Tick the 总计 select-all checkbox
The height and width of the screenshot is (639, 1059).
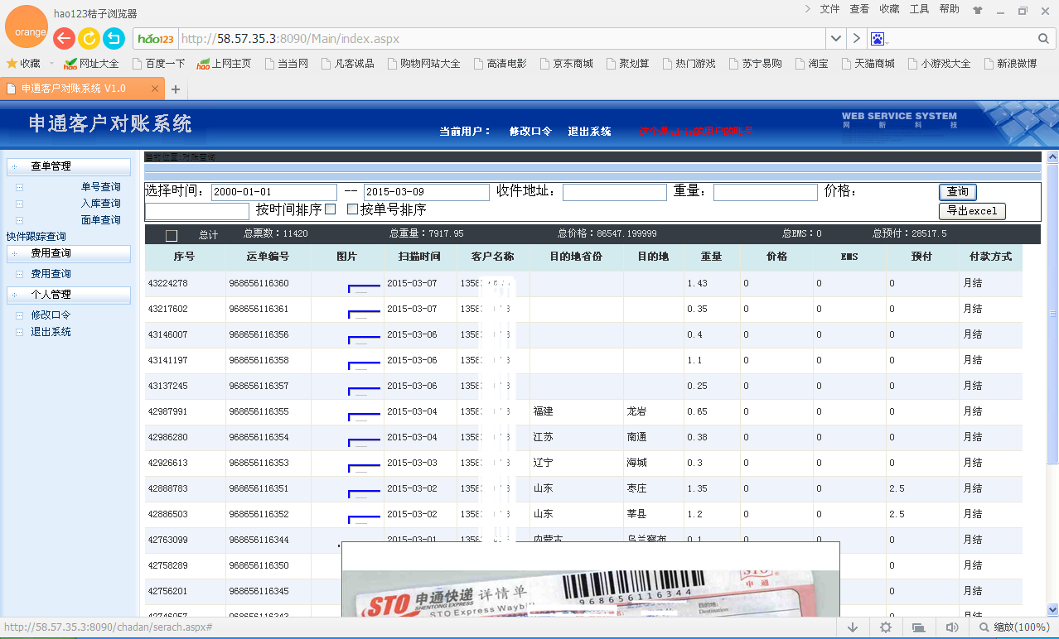coord(172,236)
